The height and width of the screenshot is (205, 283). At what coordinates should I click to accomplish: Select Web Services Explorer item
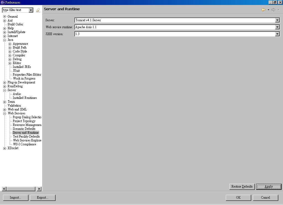27,140
